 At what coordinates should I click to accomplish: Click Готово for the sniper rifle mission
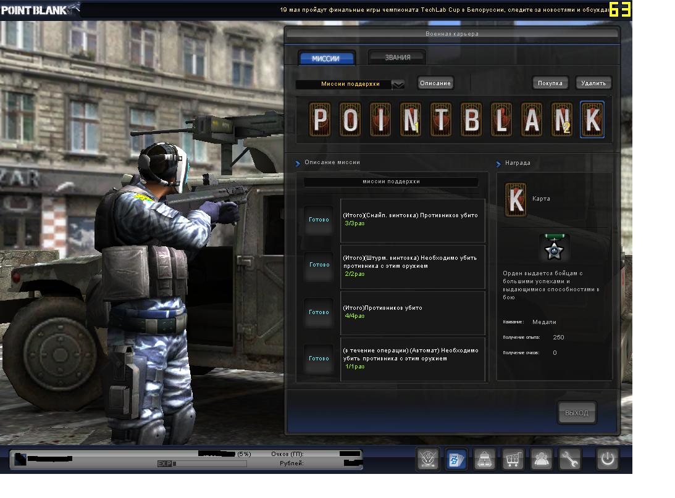tap(319, 219)
